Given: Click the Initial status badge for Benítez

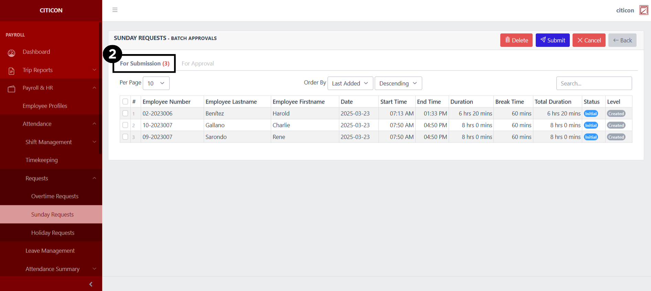Looking at the screenshot, I should (x=591, y=114).
